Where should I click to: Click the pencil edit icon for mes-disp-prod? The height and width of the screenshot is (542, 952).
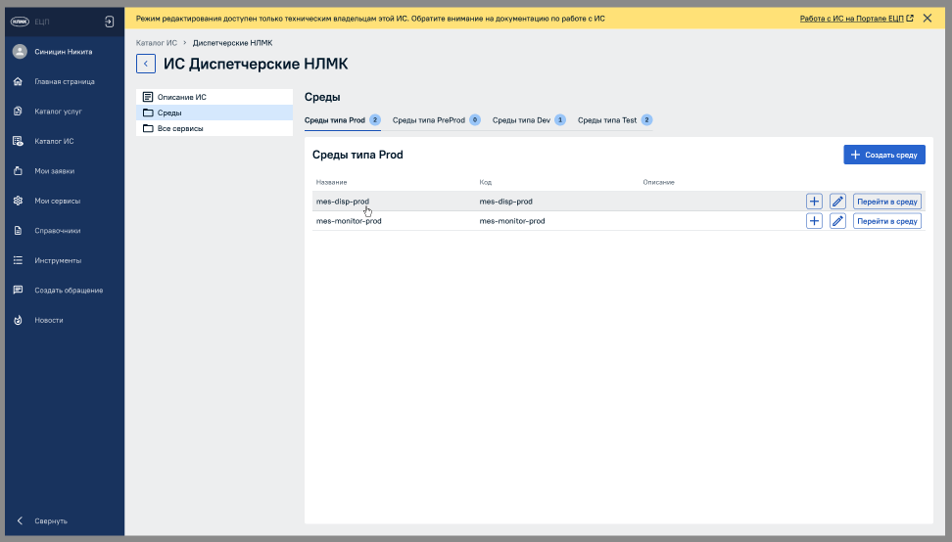point(837,201)
